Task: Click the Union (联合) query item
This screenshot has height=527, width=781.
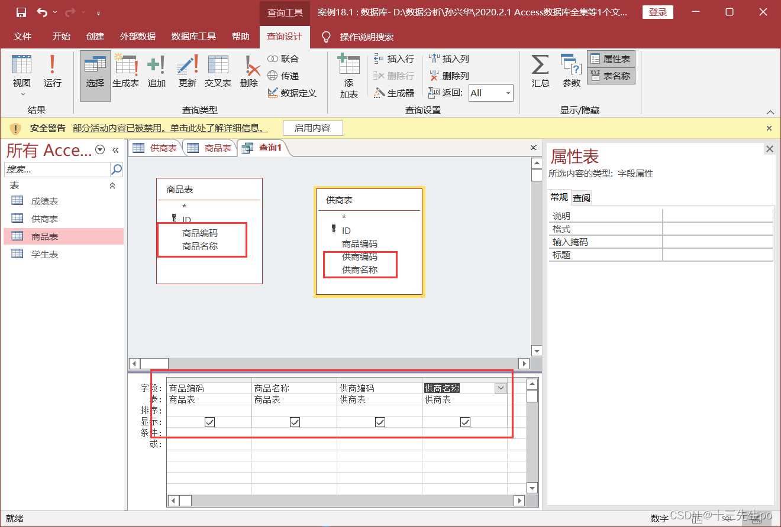Action: click(x=283, y=59)
